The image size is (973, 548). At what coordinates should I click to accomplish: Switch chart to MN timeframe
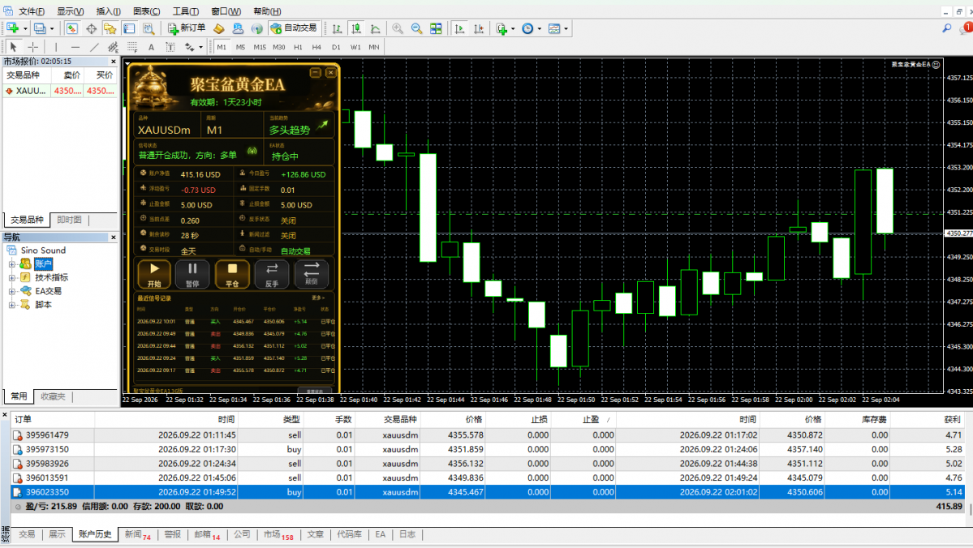click(373, 47)
